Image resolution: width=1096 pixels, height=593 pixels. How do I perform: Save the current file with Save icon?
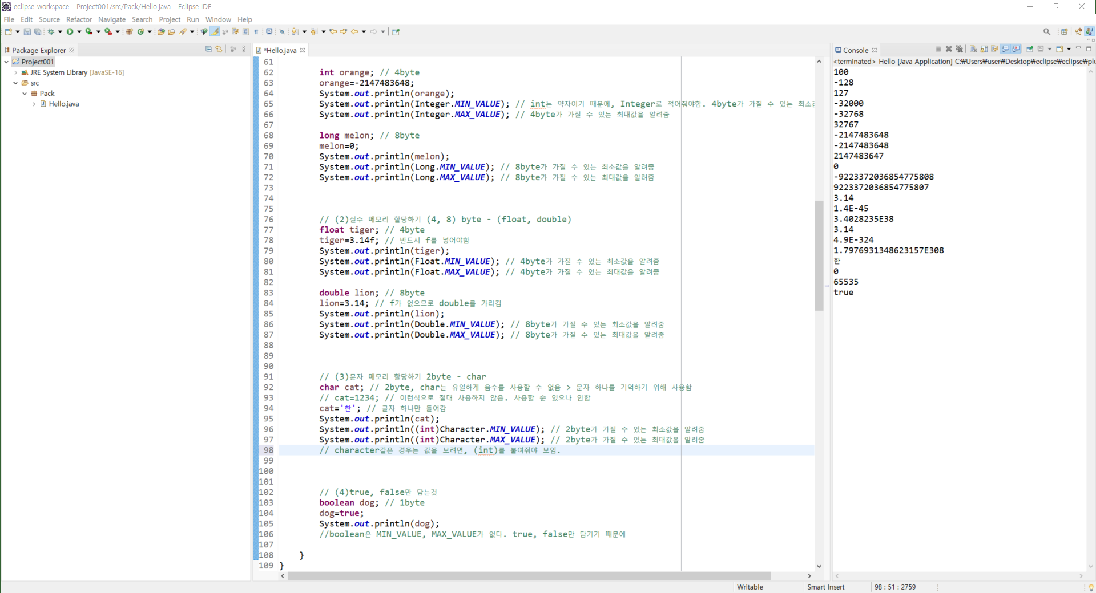click(27, 32)
